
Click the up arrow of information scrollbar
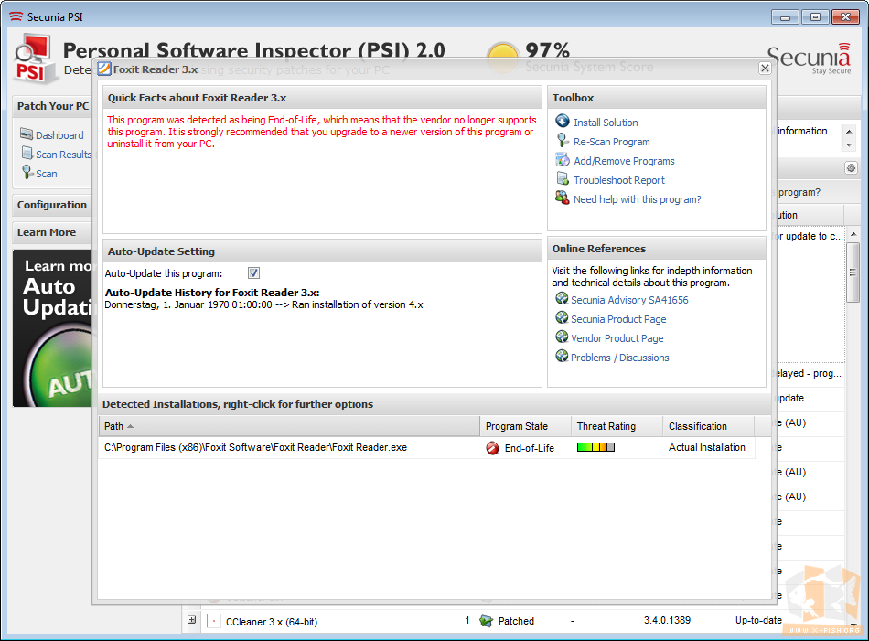point(849,132)
